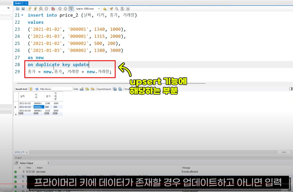Stop query execution hand icon
This screenshot has width=293, height=192.
click(47, 9)
